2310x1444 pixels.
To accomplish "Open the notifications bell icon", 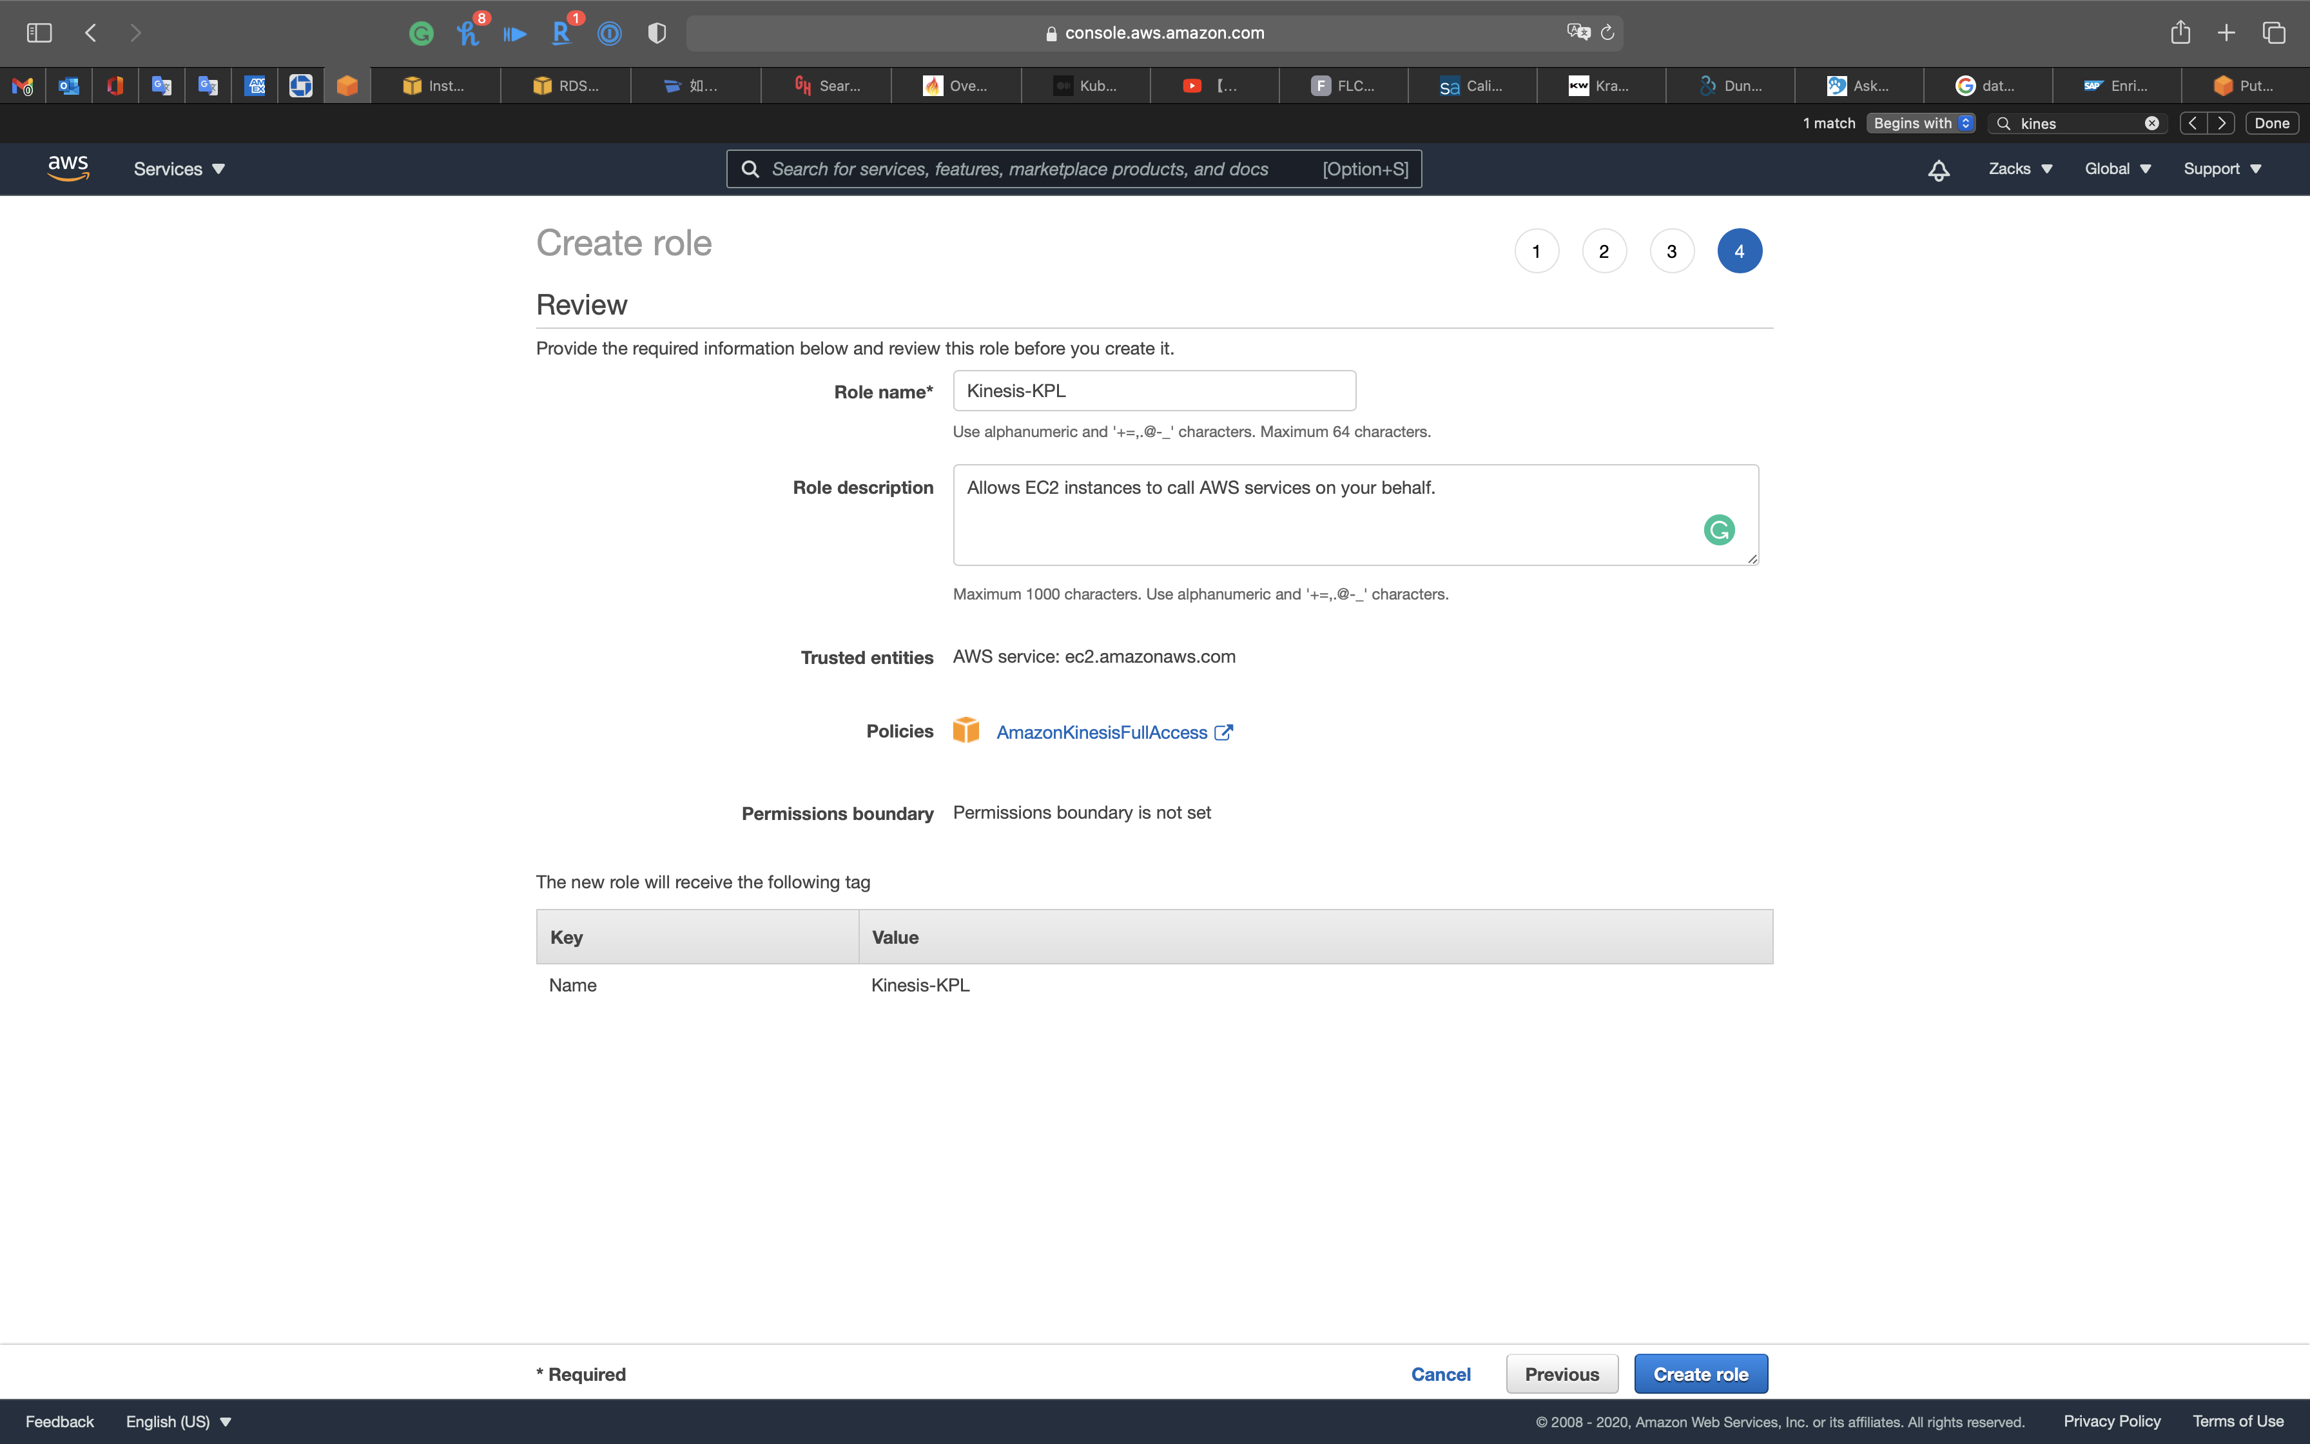I will [x=1937, y=170].
